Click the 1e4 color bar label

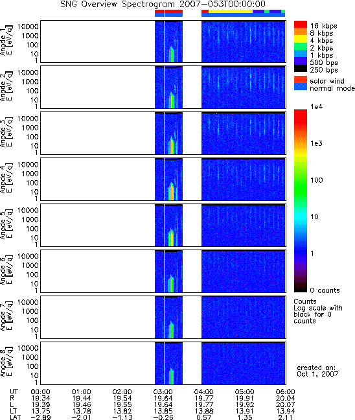tap(316, 106)
